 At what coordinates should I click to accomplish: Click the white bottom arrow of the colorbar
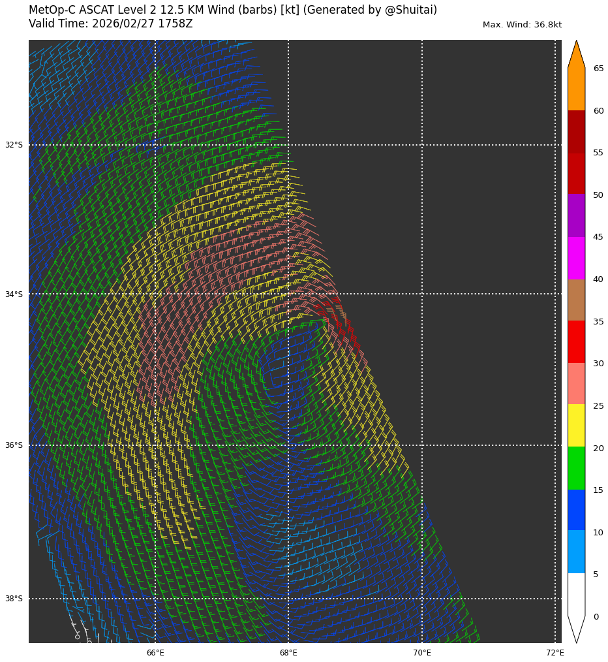pyautogui.click(x=576, y=628)
